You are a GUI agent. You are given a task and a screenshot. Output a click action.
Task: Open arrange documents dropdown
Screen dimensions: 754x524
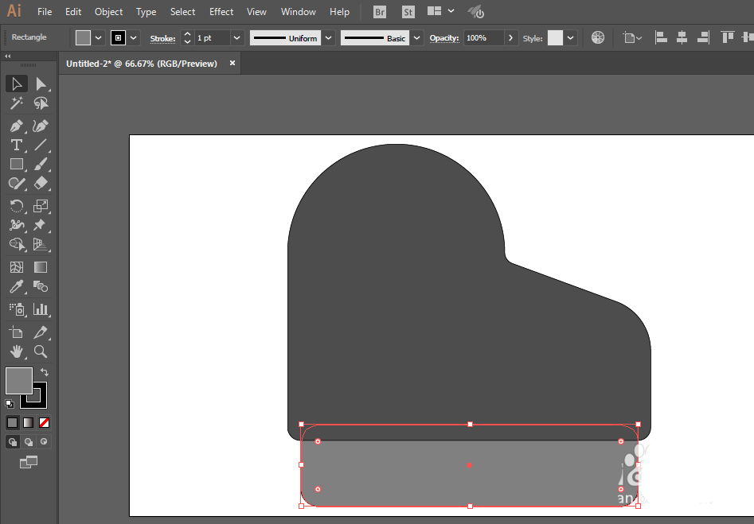[x=441, y=11]
